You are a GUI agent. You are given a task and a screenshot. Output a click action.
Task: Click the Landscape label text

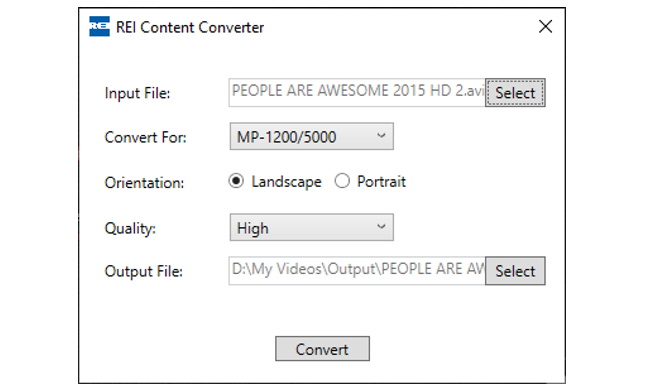pyautogui.click(x=286, y=182)
